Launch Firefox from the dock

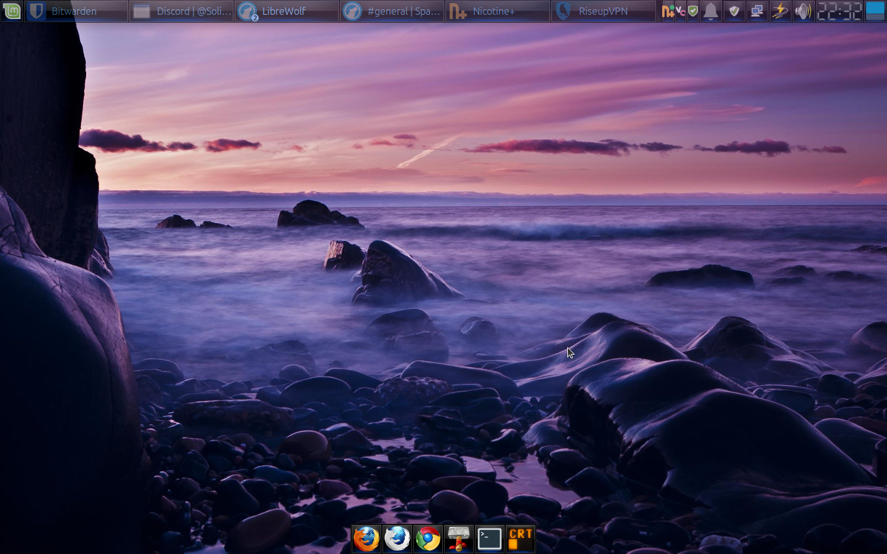[x=367, y=539]
